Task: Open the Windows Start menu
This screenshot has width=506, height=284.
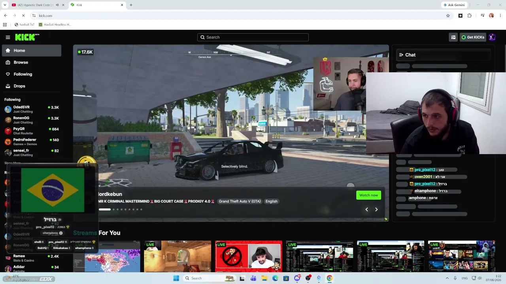Action: pyautogui.click(x=176, y=278)
